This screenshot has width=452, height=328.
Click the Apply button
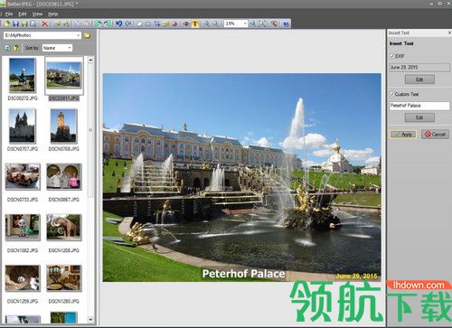(x=403, y=135)
